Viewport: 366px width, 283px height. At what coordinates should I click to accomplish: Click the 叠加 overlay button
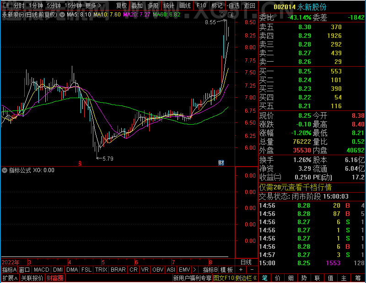137,5
